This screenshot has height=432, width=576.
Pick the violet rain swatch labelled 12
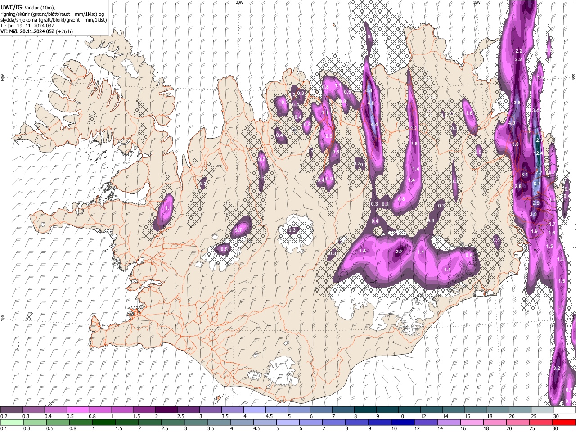[426, 422]
